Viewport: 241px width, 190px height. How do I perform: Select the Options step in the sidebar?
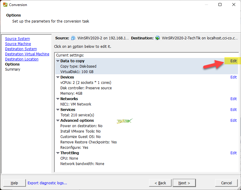[x=12, y=64]
